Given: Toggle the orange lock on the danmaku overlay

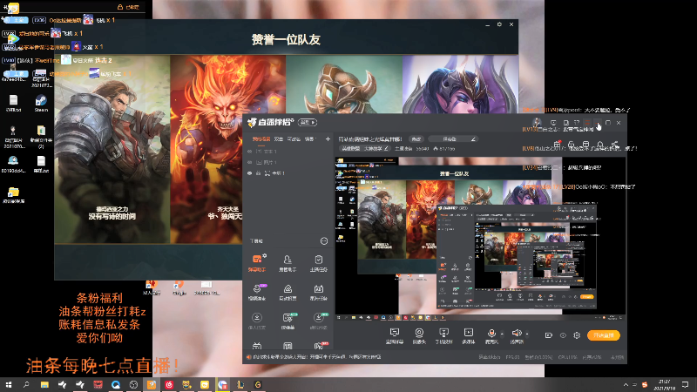Looking at the screenshot, I should point(119,7).
